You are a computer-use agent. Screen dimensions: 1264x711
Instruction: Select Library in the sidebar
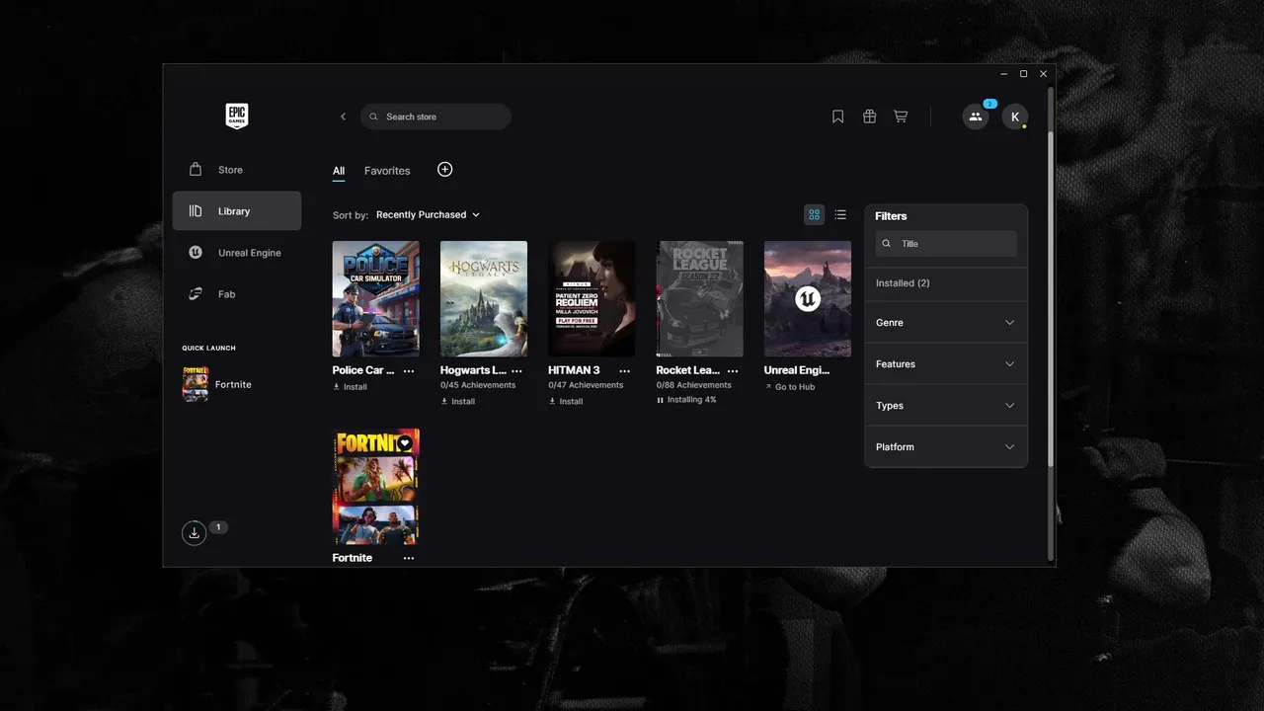(237, 211)
